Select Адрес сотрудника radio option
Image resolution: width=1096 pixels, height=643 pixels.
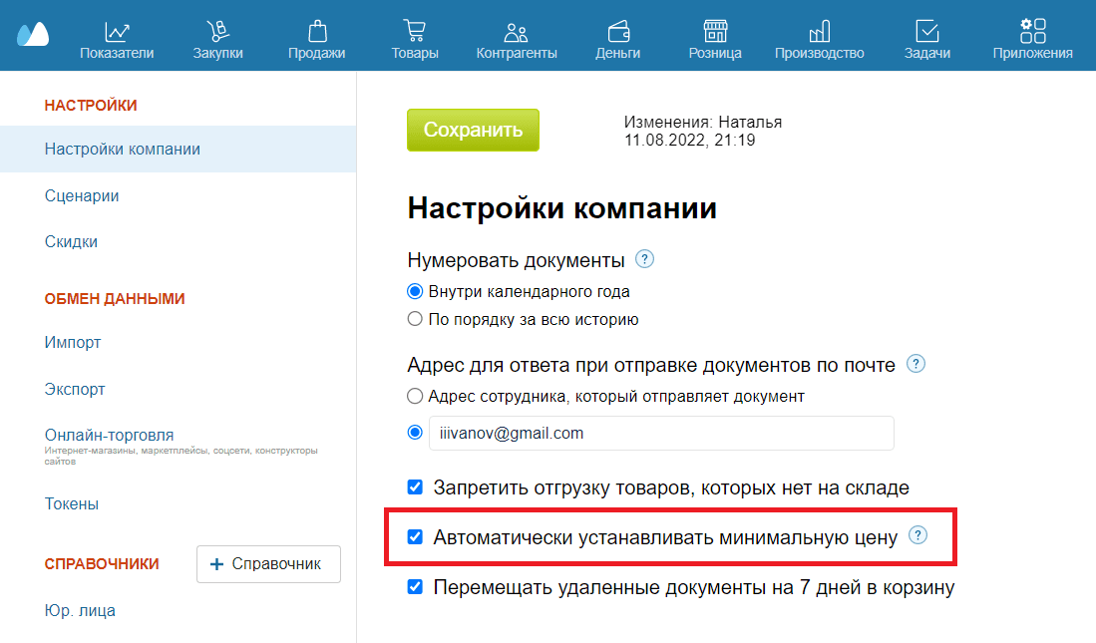coord(414,396)
